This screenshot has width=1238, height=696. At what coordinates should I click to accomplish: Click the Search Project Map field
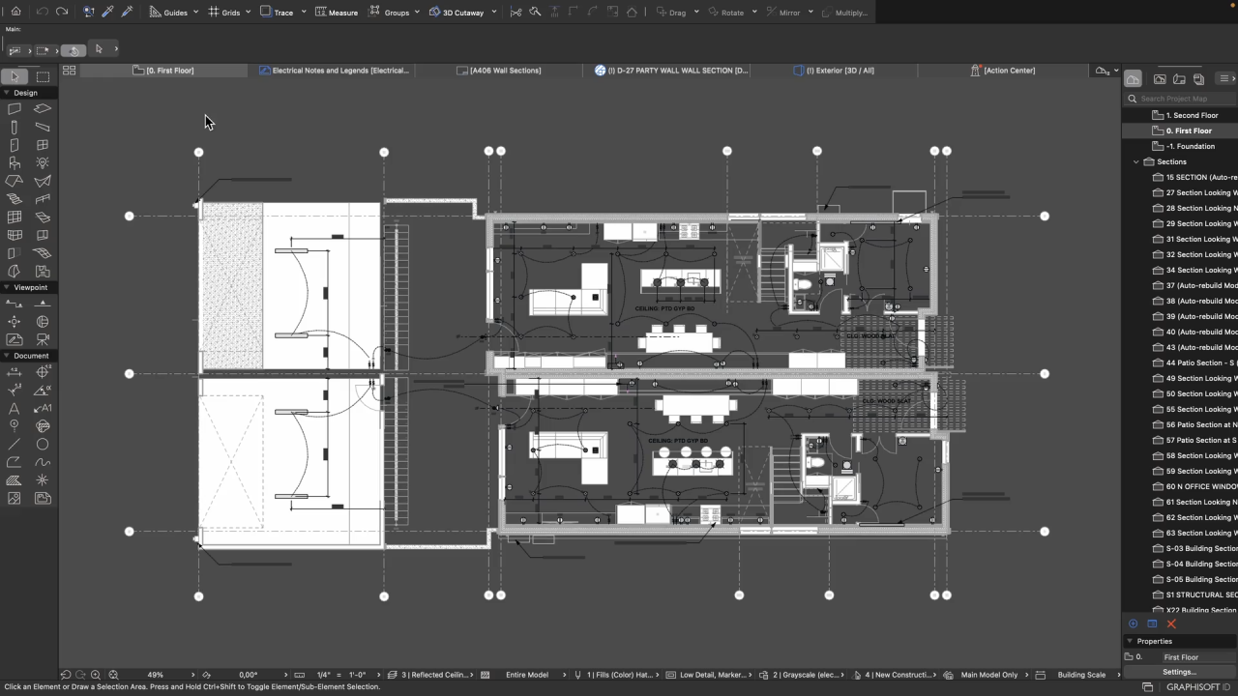coord(1180,99)
